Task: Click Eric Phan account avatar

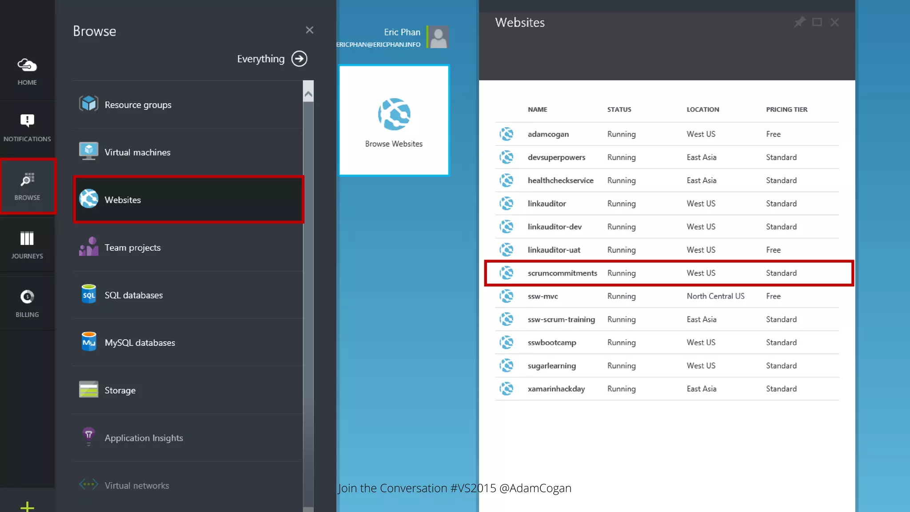Action: pyautogui.click(x=438, y=37)
